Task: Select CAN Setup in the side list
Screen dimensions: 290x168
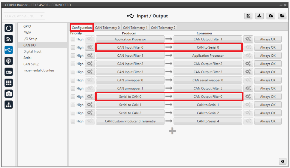Action: [x=31, y=64]
